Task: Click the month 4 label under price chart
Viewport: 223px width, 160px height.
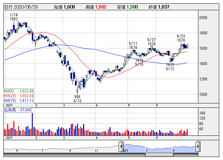Action: [x=96, y=105]
